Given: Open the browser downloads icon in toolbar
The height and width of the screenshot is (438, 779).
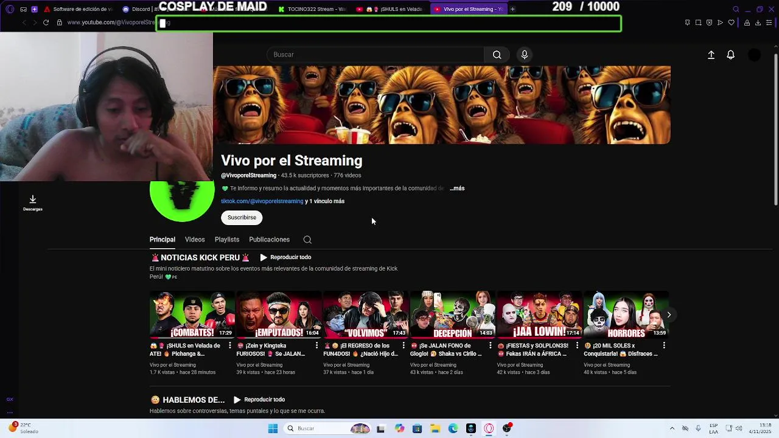Looking at the screenshot, I should (758, 23).
